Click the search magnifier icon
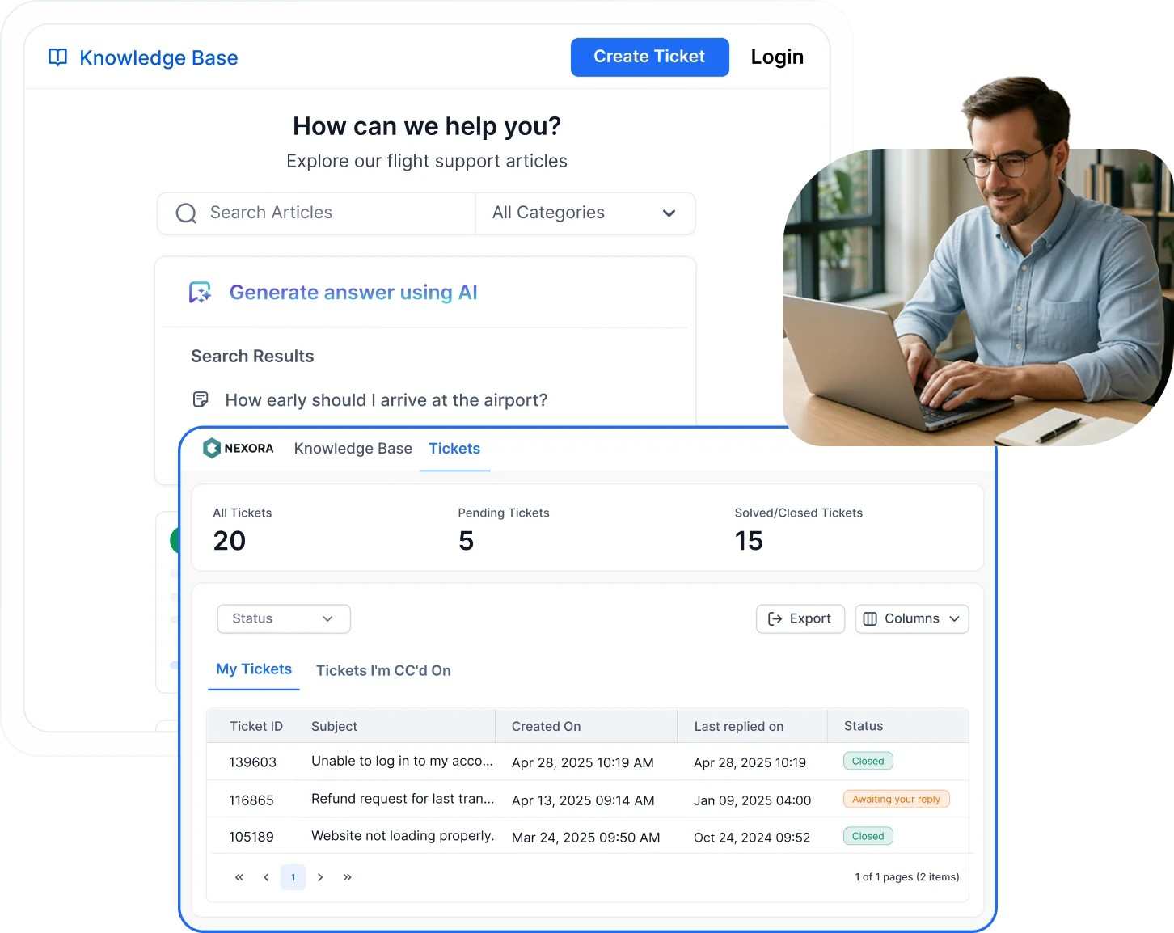This screenshot has height=933, width=1174. (186, 213)
